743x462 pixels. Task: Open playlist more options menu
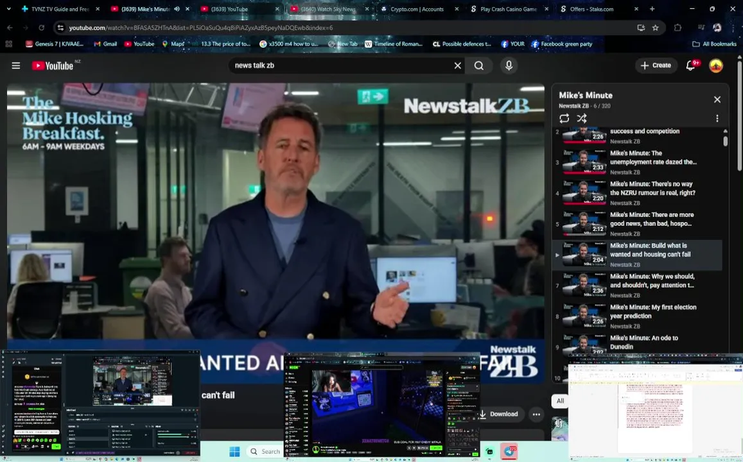click(717, 118)
